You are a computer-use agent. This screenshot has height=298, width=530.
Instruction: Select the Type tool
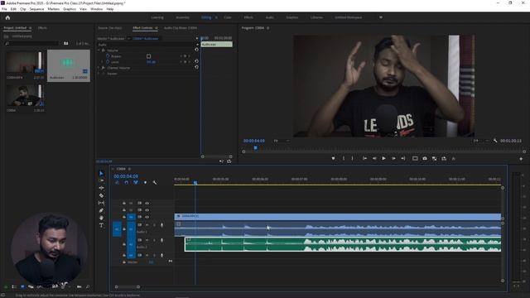101,225
